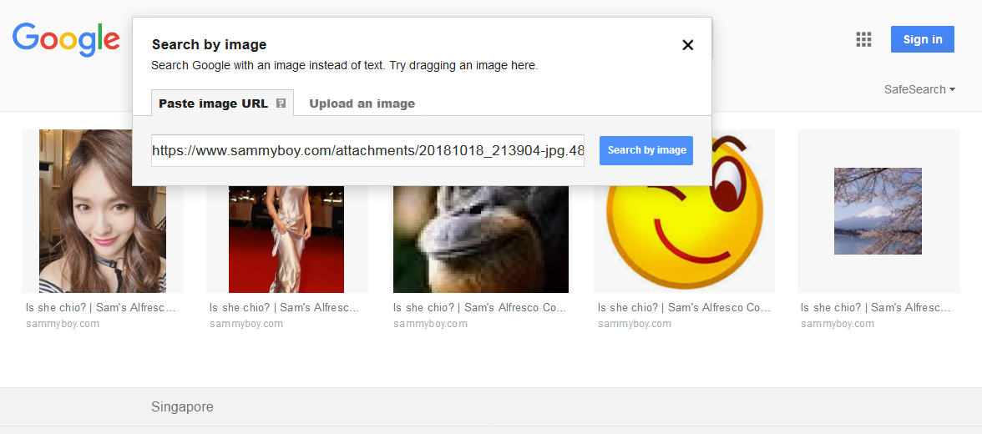Close the Search by image dialog
982x434 pixels.
(688, 45)
